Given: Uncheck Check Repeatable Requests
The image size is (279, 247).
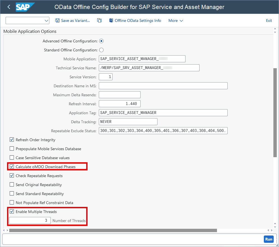Looking at the screenshot, I should (x=12, y=176).
